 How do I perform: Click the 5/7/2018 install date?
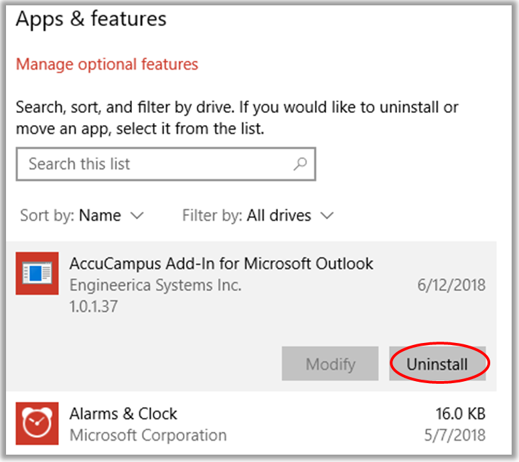point(455,435)
